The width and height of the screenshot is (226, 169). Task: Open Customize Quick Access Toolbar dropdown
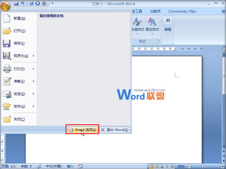tap(52, 3)
